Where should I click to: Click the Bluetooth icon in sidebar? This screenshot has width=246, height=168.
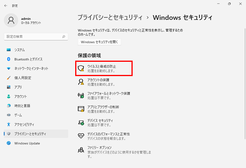[x=8, y=59]
